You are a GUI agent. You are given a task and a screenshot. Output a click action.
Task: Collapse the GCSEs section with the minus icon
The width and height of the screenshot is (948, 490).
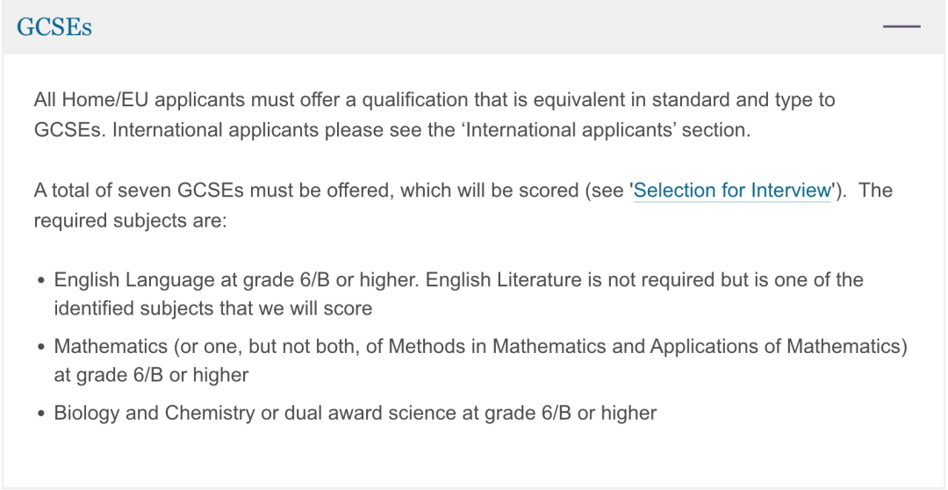(901, 26)
